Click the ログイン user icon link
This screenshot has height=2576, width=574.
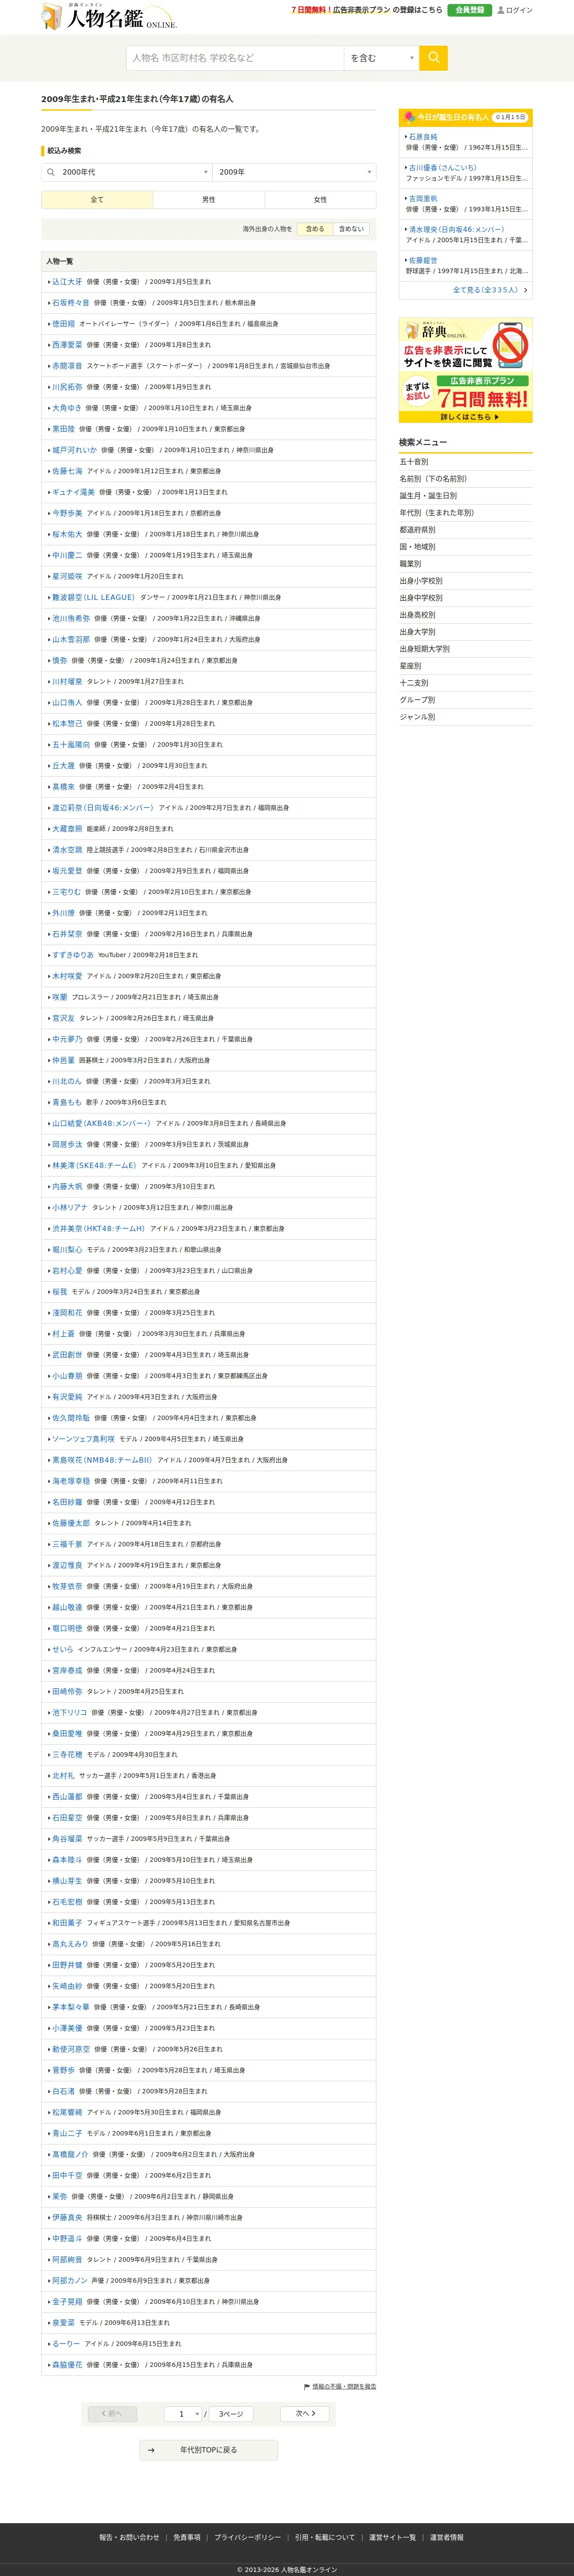point(515,10)
